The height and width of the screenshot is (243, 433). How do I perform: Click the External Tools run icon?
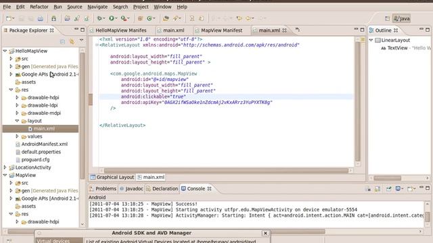point(123,18)
